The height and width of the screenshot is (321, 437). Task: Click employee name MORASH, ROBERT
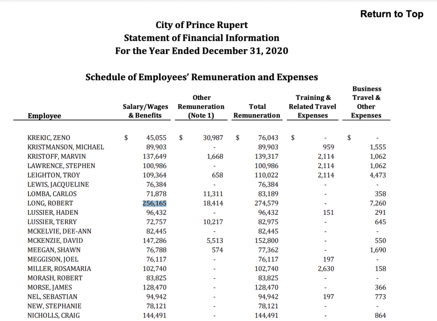(55, 278)
